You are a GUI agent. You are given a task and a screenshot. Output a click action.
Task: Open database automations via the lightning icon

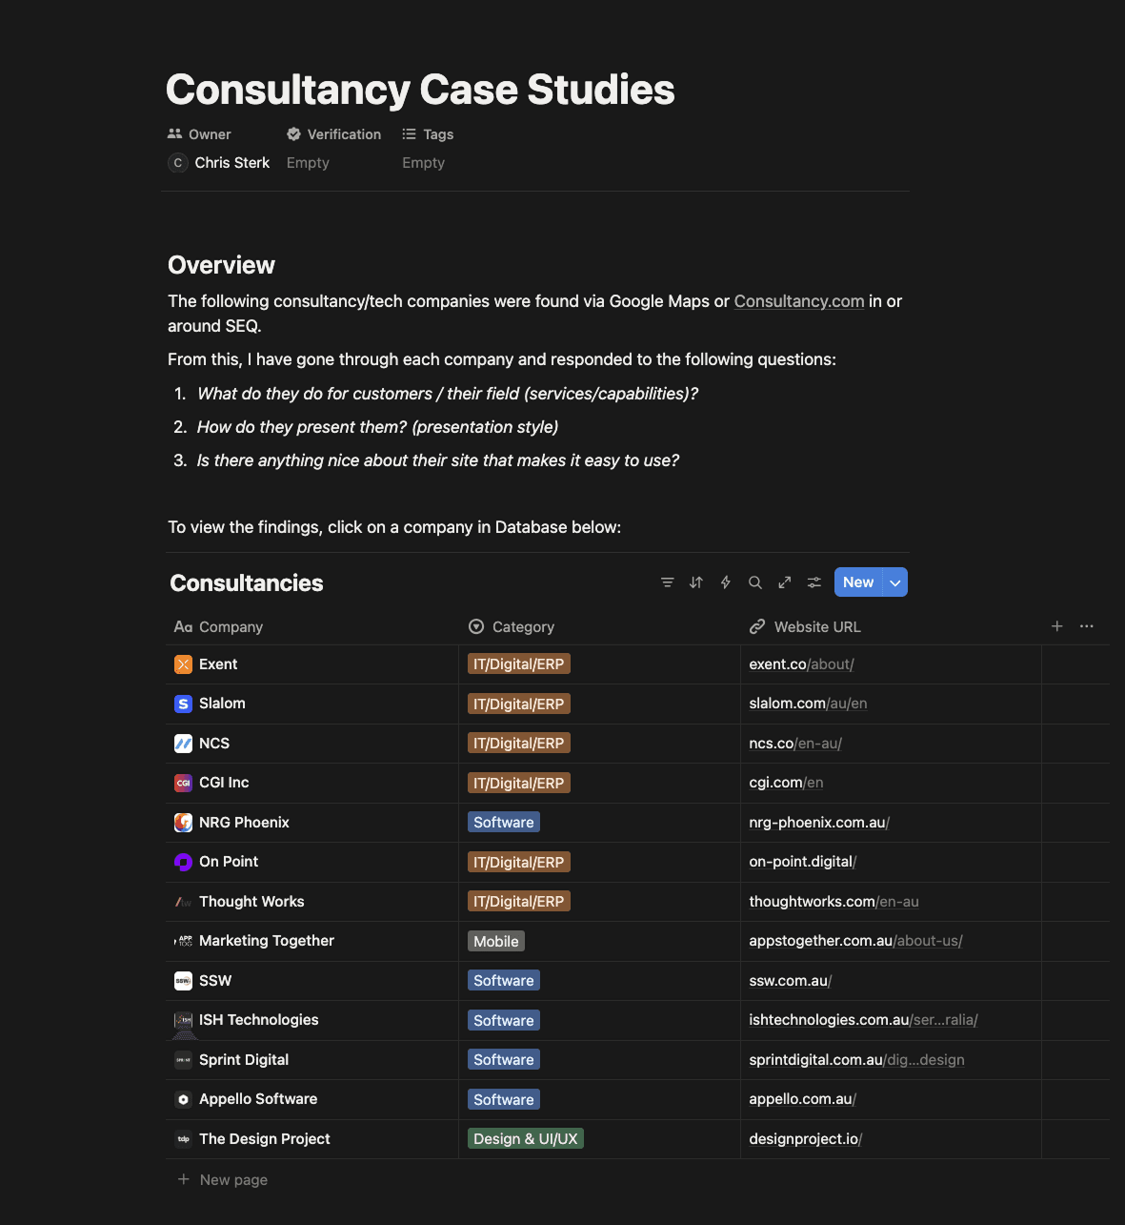tap(725, 582)
